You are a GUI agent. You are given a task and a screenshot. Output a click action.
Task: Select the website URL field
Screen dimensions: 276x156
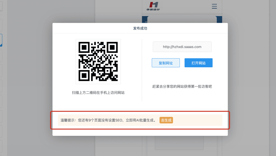(x=182, y=47)
